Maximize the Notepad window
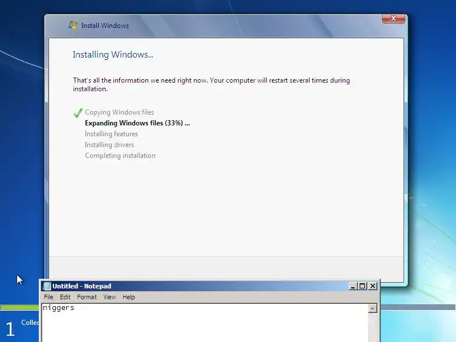 (x=363, y=286)
